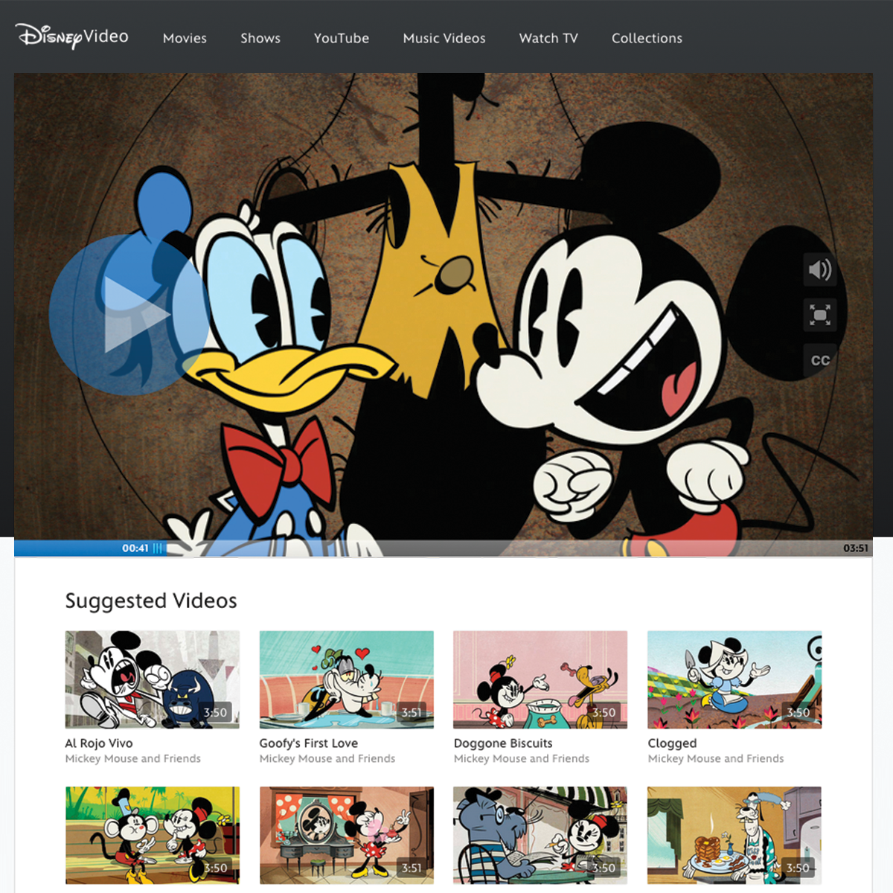Open the YouTube navigation link
893x893 pixels.
342,38
